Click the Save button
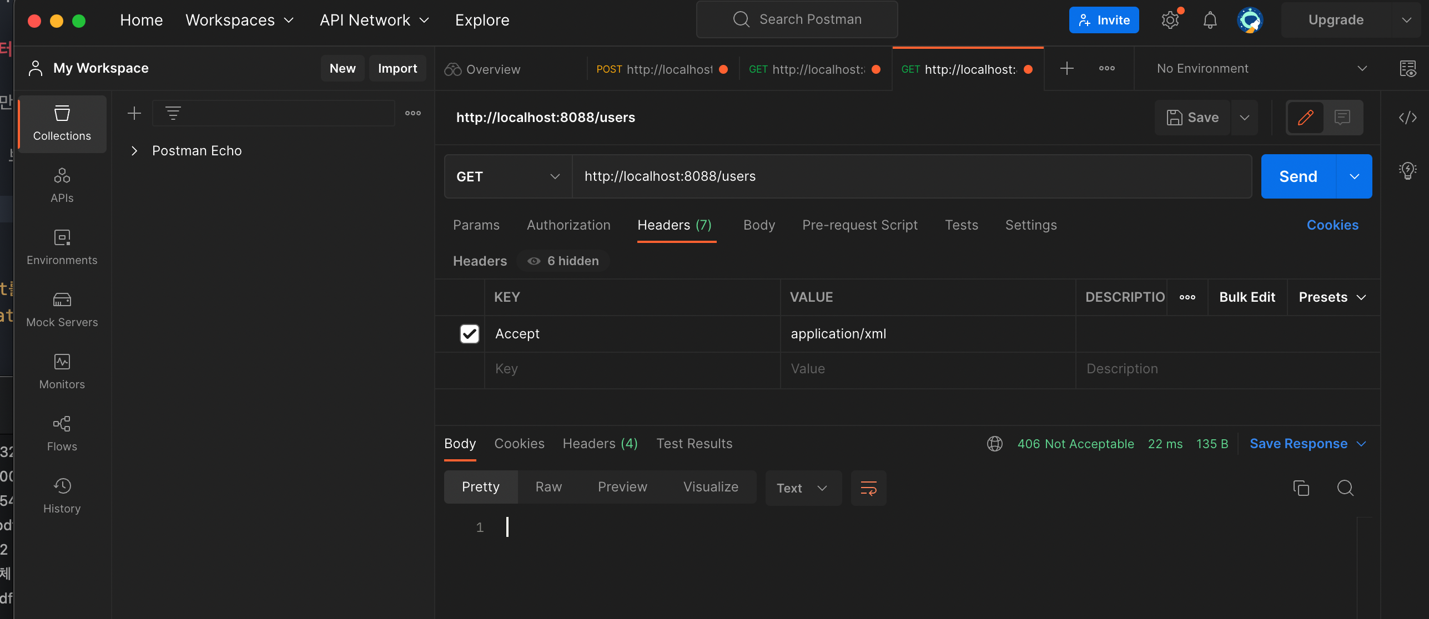The height and width of the screenshot is (619, 1429). coord(1192,117)
